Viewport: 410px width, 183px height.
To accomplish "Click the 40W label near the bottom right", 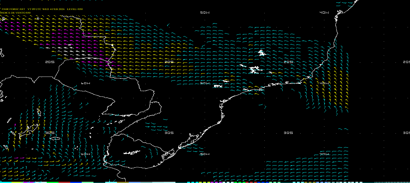I will [324, 154].
